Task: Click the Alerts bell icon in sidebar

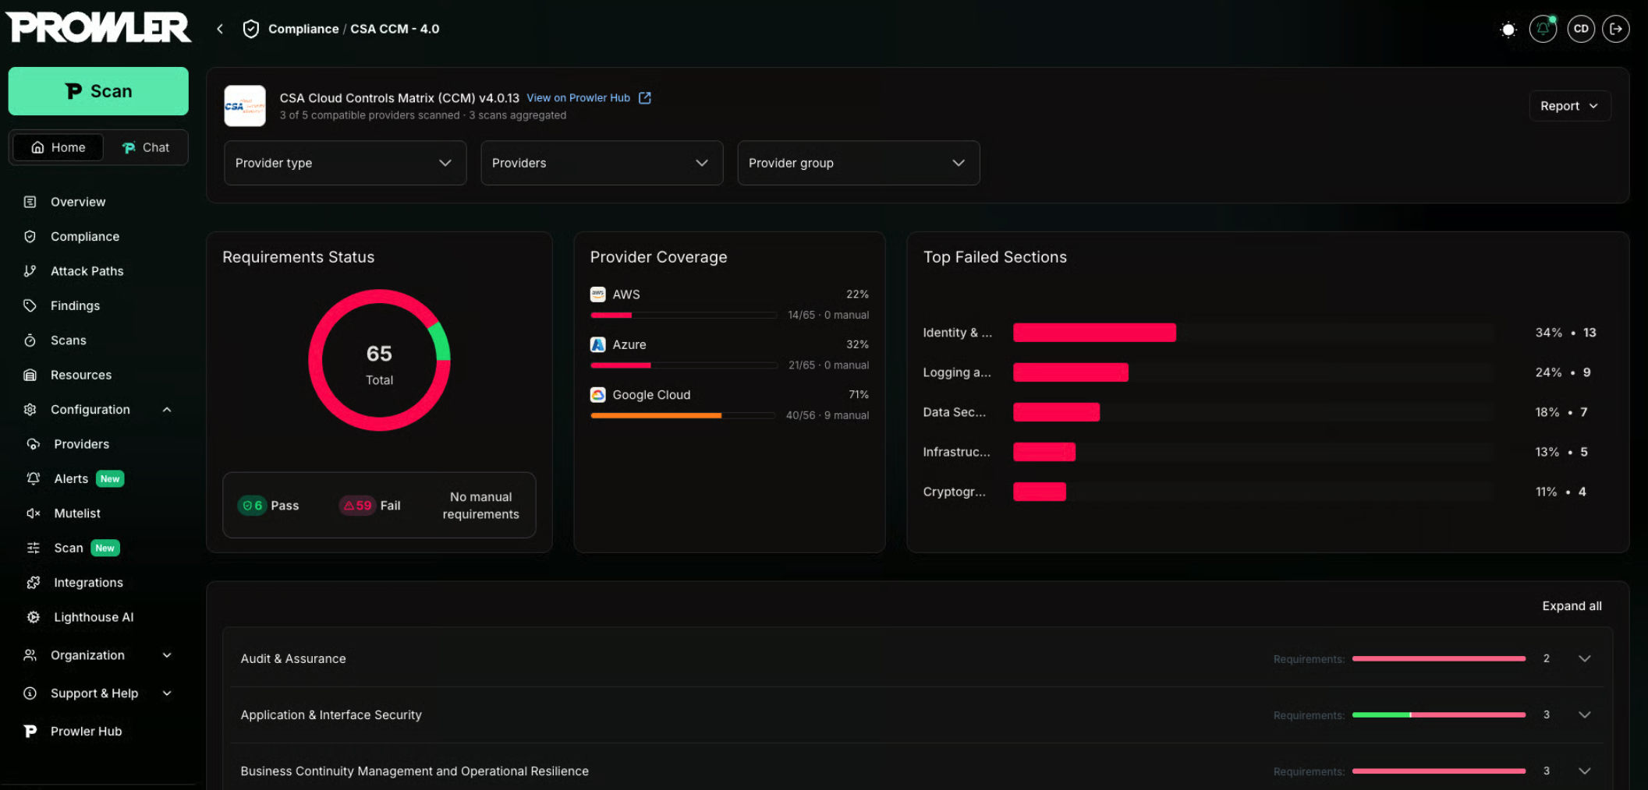Action: point(33,478)
